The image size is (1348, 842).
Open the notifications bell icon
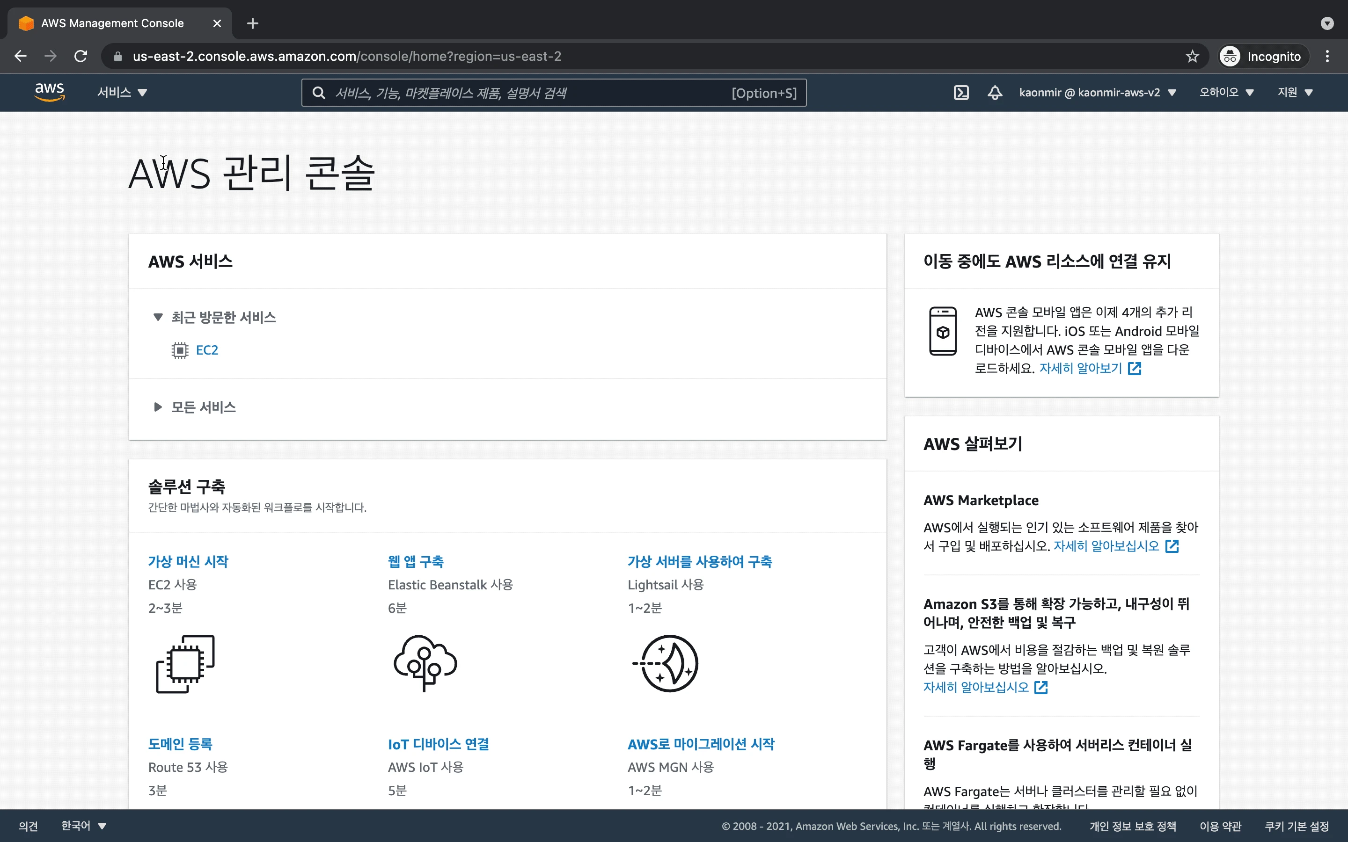click(x=995, y=93)
